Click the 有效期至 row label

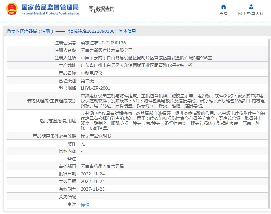pyautogui.click(x=67, y=189)
